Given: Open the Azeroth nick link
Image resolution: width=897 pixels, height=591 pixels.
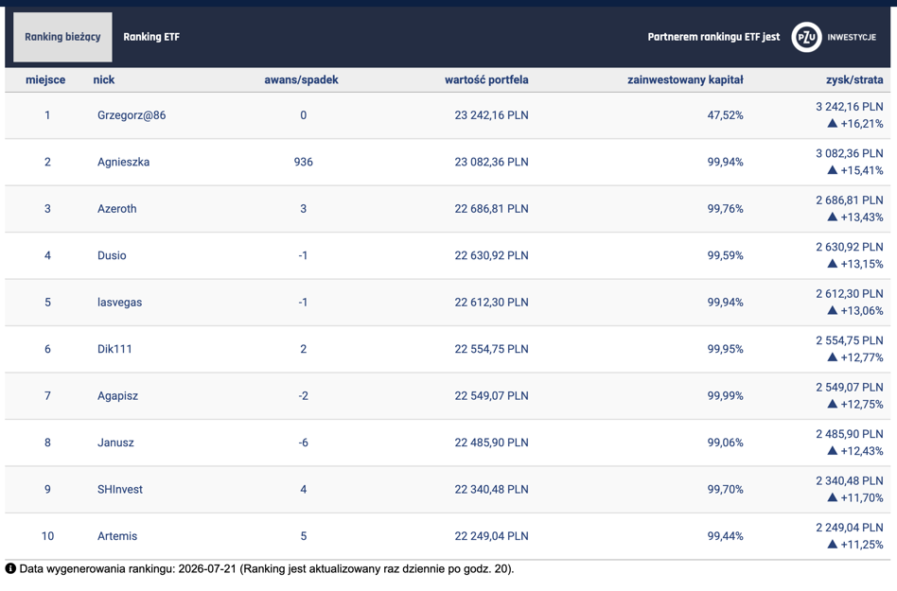Looking at the screenshot, I should 116,209.
